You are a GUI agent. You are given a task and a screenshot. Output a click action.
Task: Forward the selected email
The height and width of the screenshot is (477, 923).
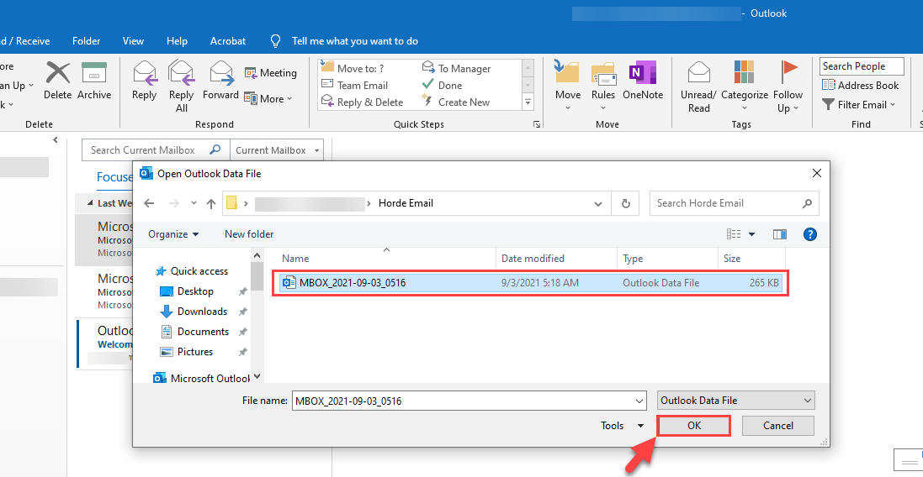[x=220, y=81]
